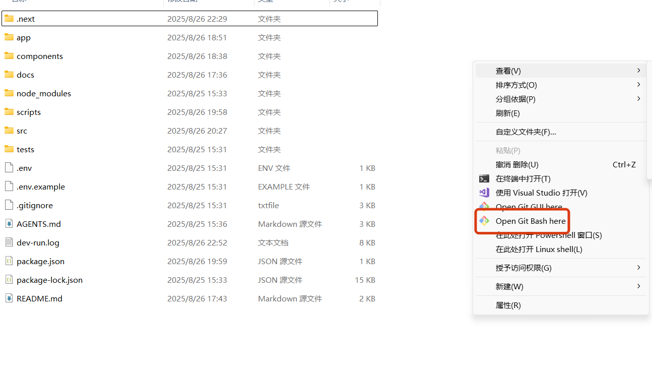This screenshot has width=652, height=372.
Task: Select the dev-run.log text file icon
Action: 9,242
